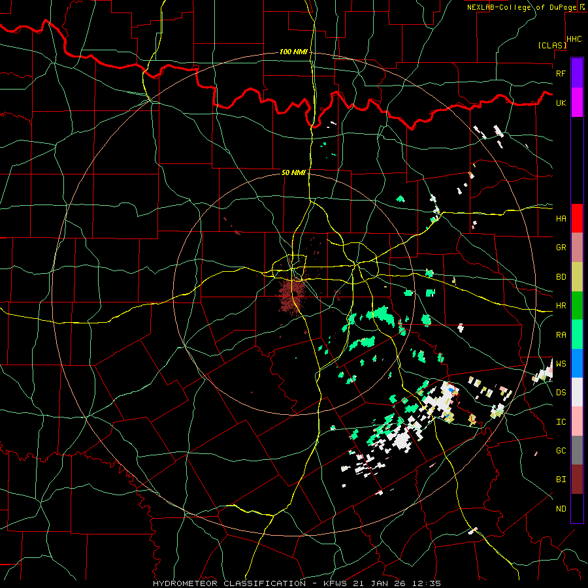
Task: Click the 100 NMI range ring label
Action: (293, 52)
